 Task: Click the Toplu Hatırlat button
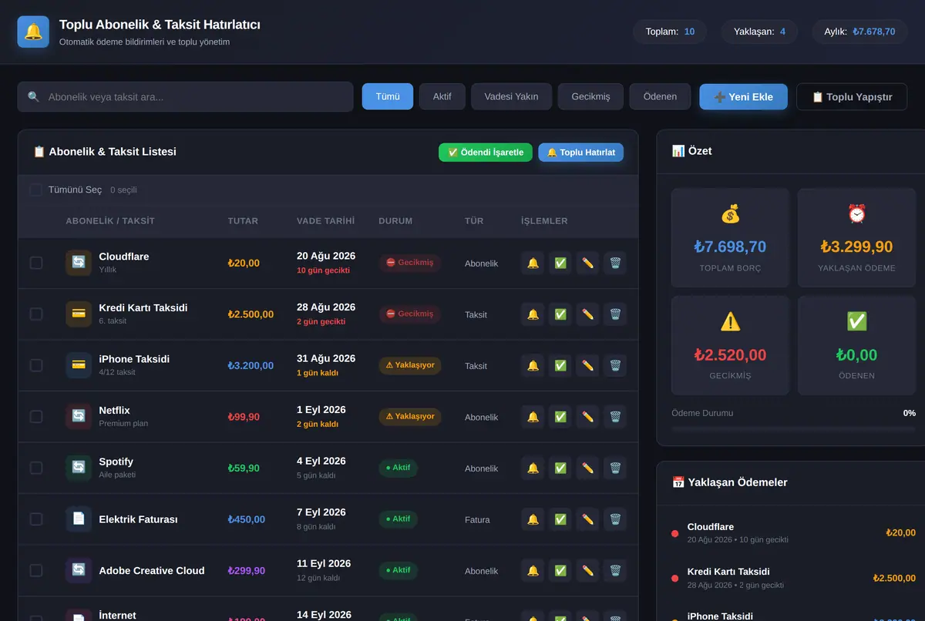581,153
